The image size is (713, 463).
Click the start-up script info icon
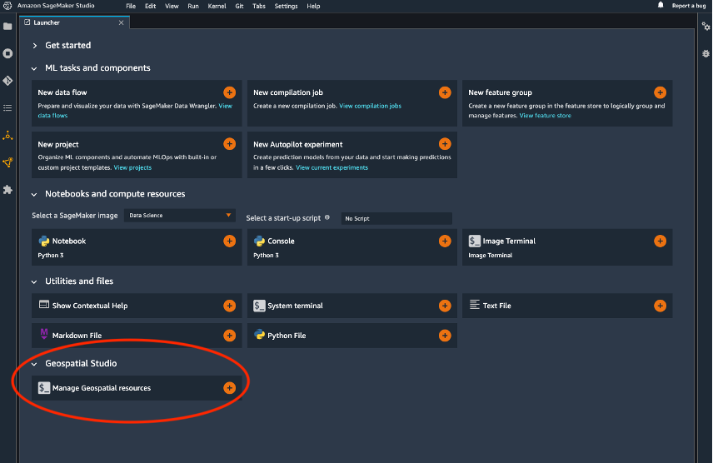[327, 217]
